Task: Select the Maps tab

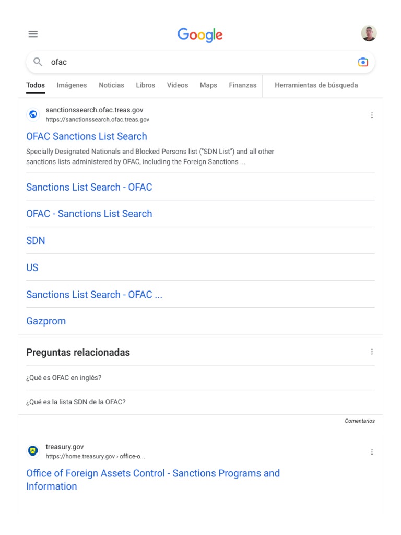Action: point(208,85)
